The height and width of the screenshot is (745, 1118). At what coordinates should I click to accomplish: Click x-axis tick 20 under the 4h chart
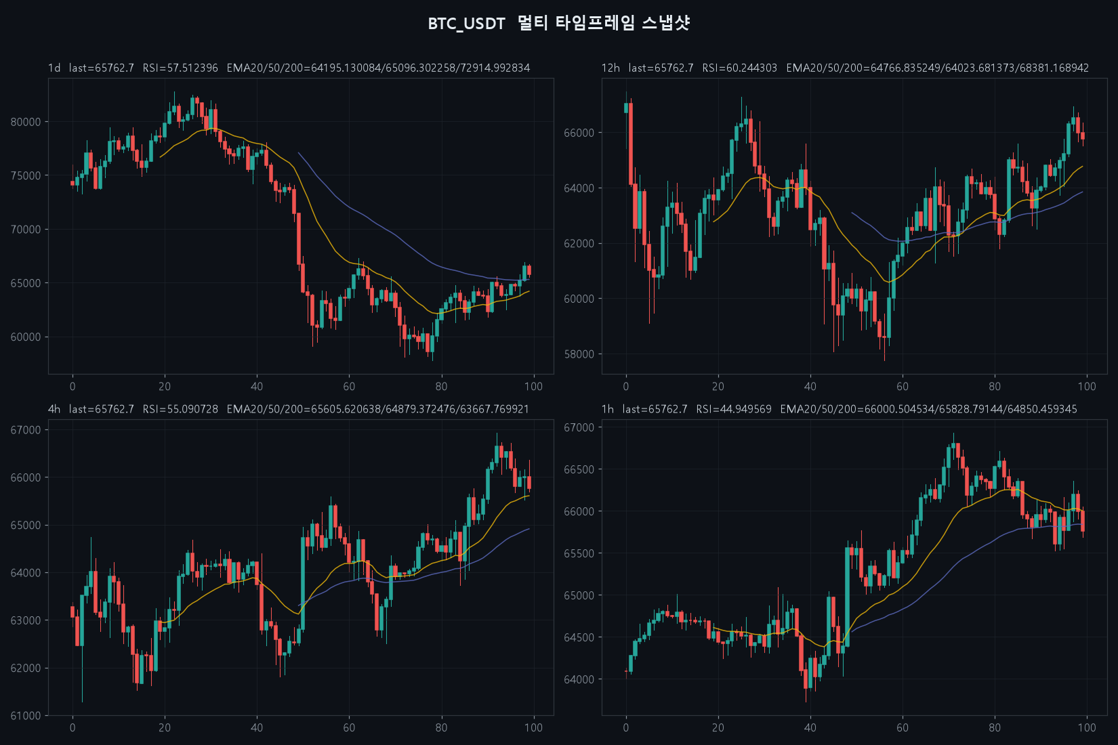click(165, 728)
